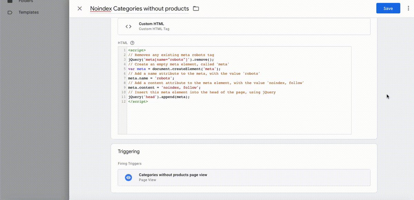Click the folder icon beside the tag name

[x=196, y=8]
